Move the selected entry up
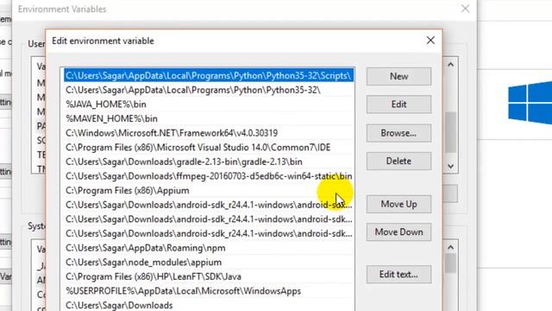This screenshot has height=311, width=552. click(398, 204)
